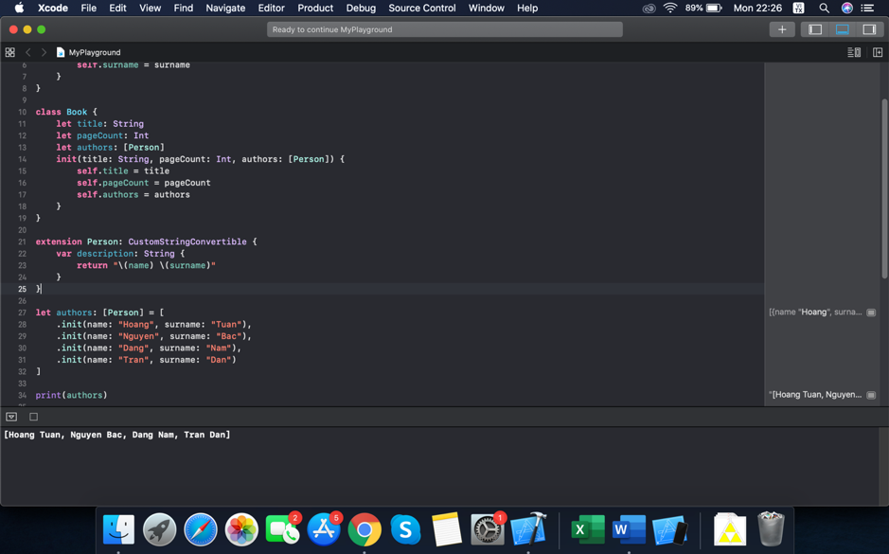The image size is (889, 554).
Task: Open Spotlight search in the menu bar
Action: (x=824, y=8)
